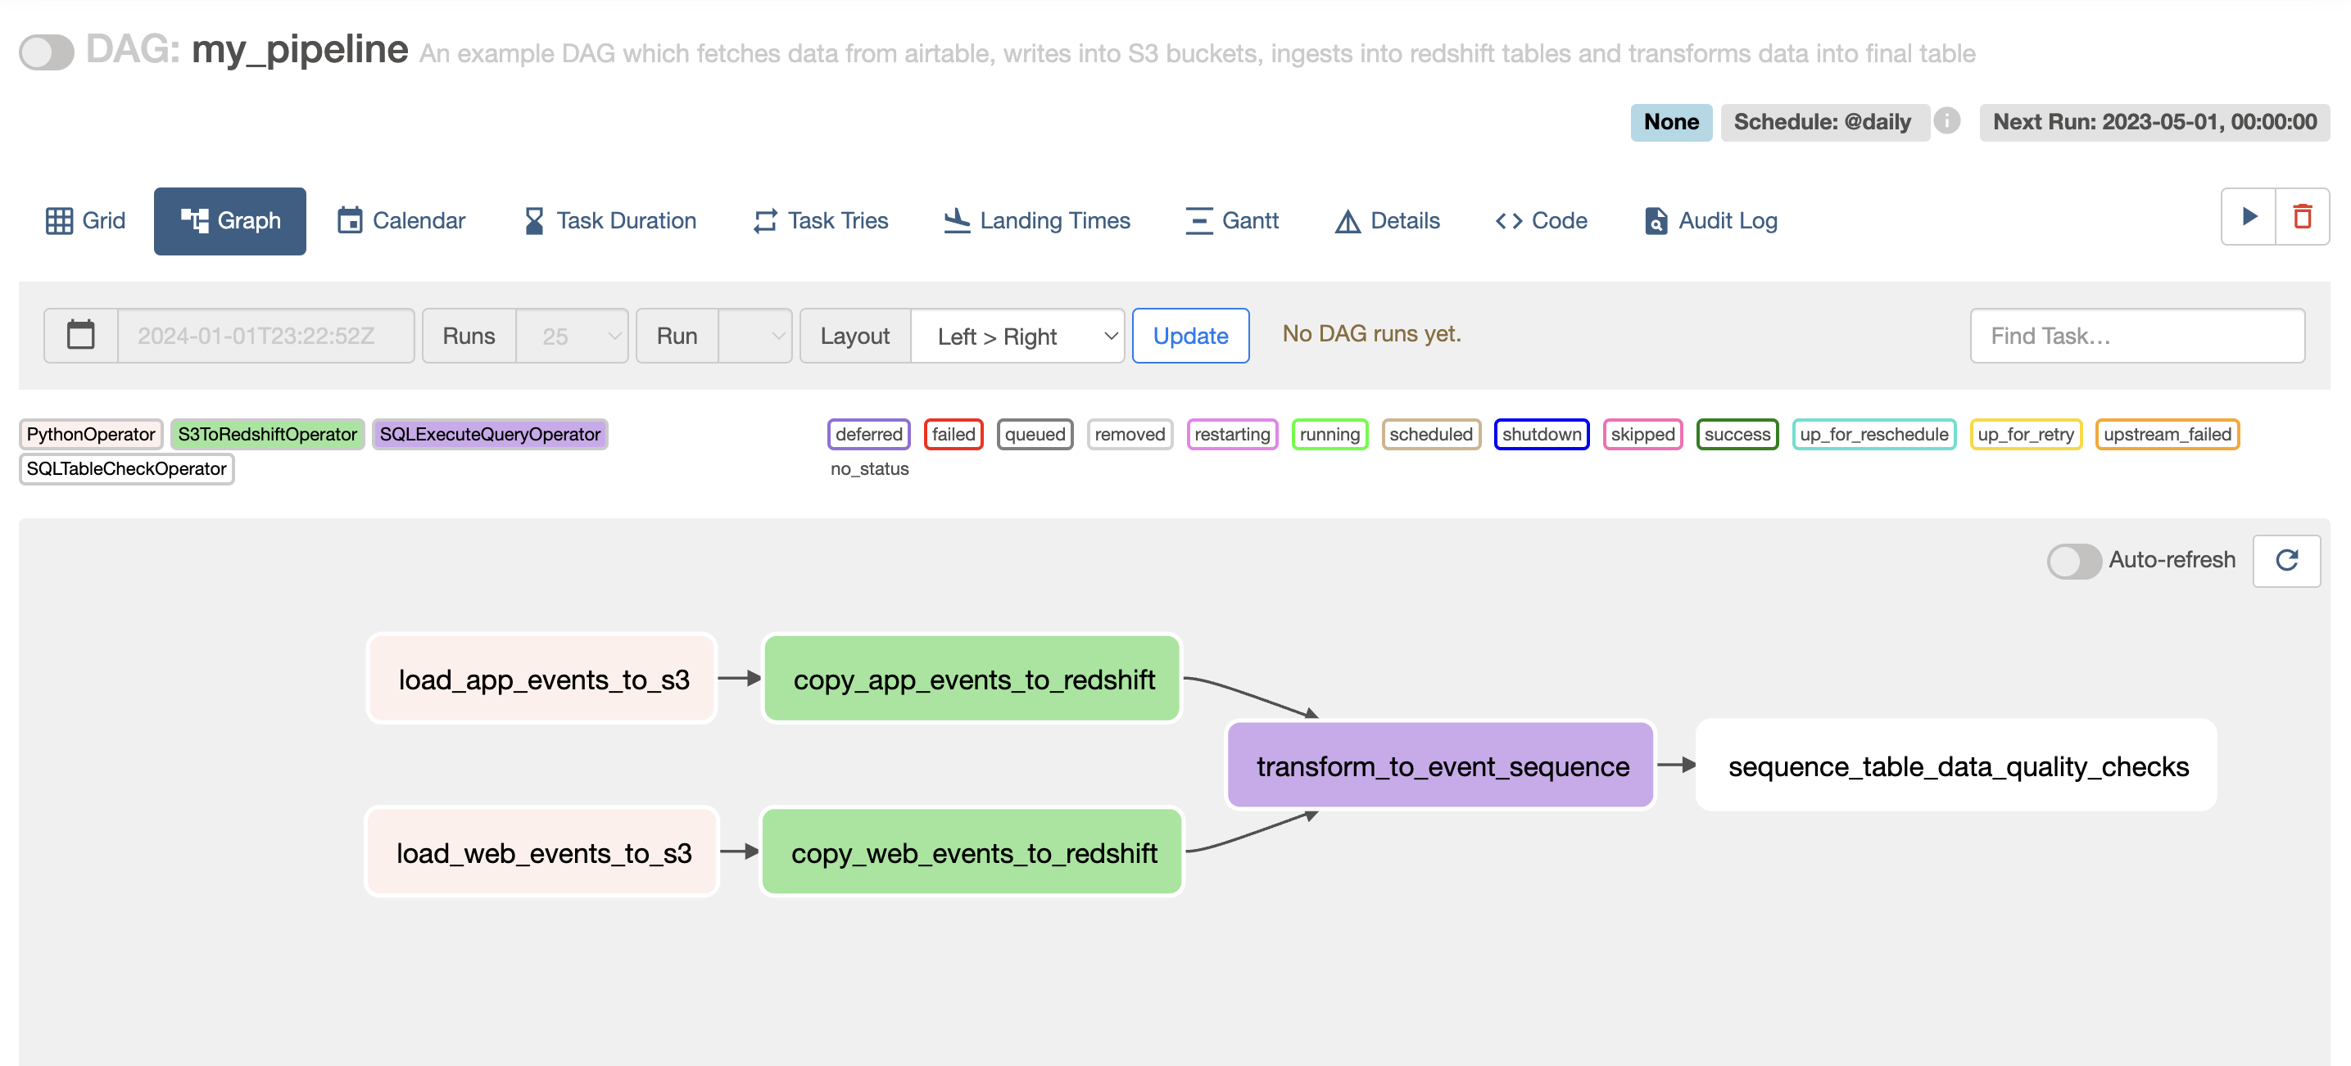Open the Runs count dropdown
This screenshot has height=1066, width=2351.
573,336
